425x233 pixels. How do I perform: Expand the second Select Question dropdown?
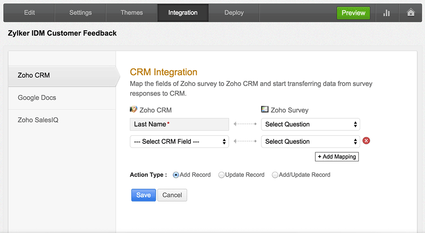click(311, 141)
